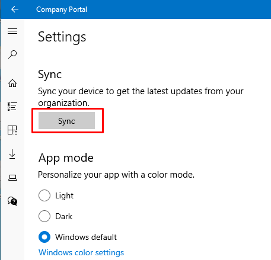Choose the Windows default color mode
The height and width of the screenshot is (260, 271).
[x=78, y=237]
